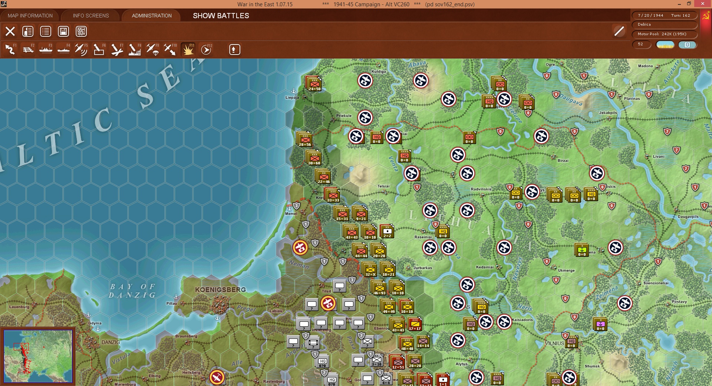
Task: Select the yellow unit labeled 32=X
Action: [x=370, y=269]
